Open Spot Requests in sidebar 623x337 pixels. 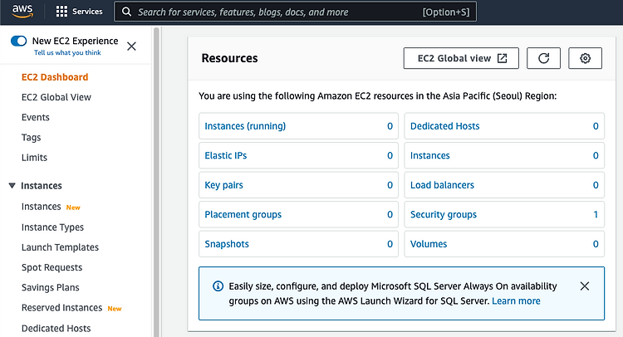click(52, 267)
